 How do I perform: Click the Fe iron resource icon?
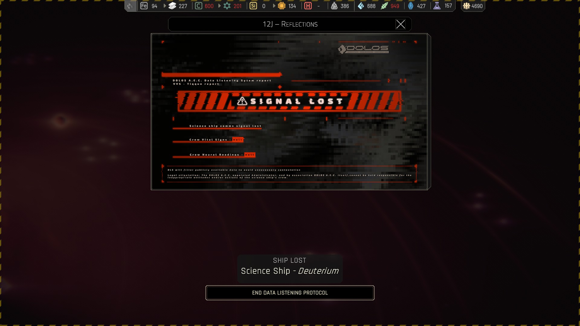tap(144, 6)
